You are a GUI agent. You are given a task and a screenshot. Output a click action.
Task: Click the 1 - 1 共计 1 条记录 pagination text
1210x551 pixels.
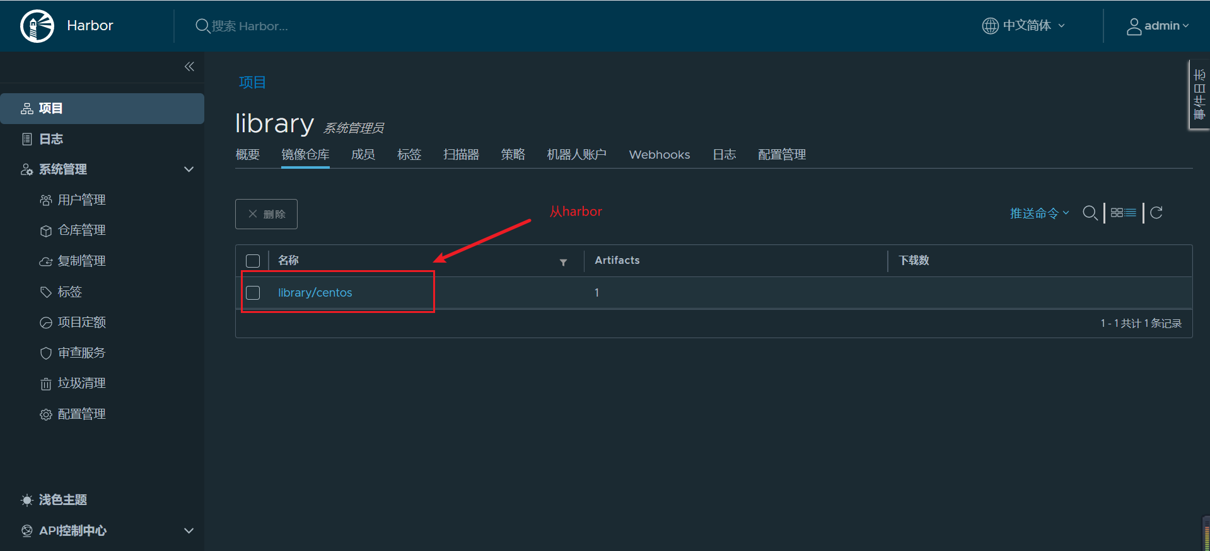(x=1141, y=324)
